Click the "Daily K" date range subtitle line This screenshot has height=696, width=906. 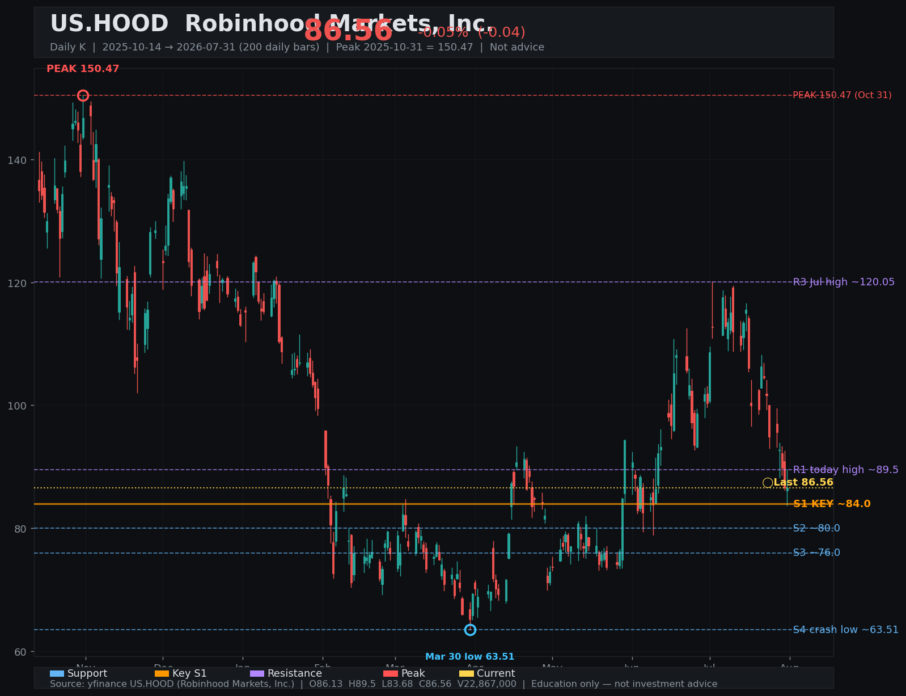(297, 48)
